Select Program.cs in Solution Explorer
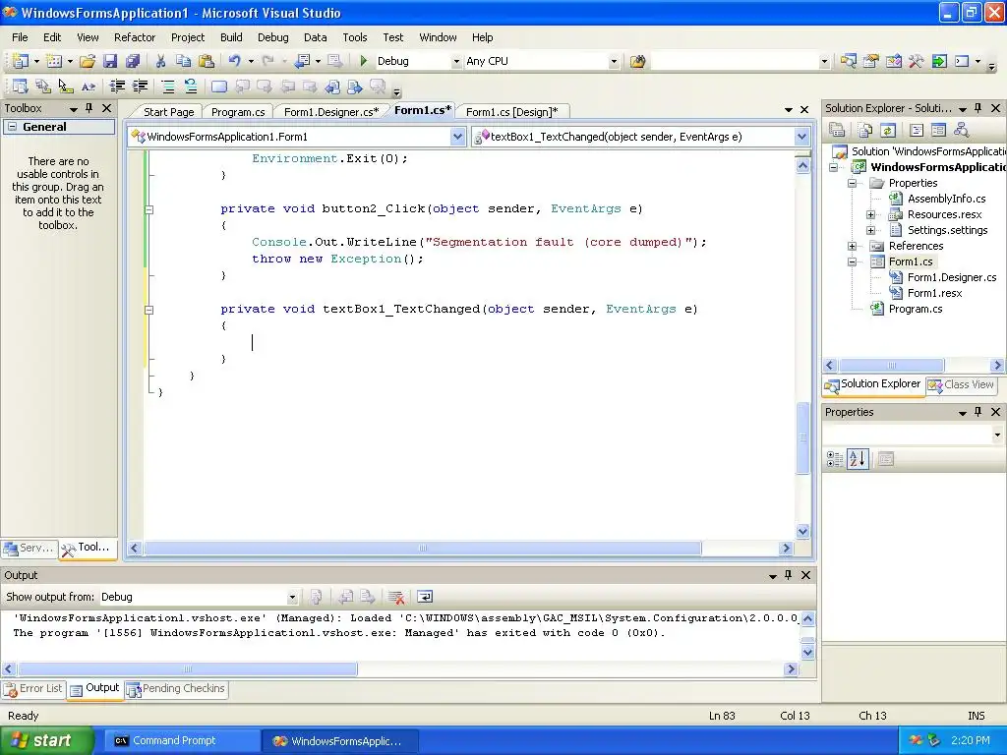Image resolution: width=1007 pixels, height=755 pixels. (916, 309)
